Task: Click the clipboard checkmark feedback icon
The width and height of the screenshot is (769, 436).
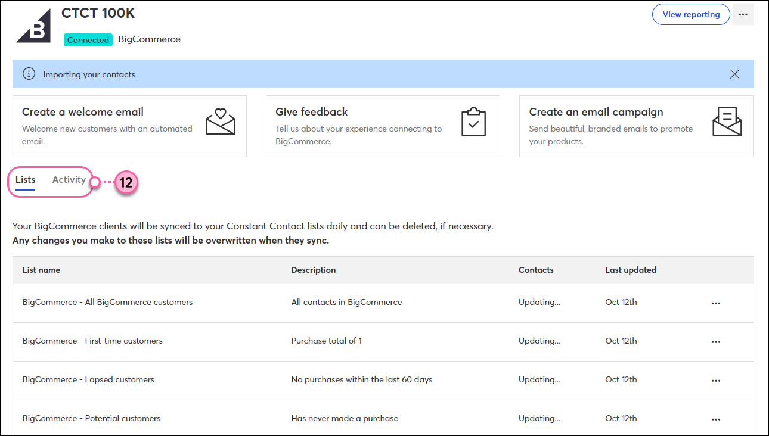Action: [474, 122]
